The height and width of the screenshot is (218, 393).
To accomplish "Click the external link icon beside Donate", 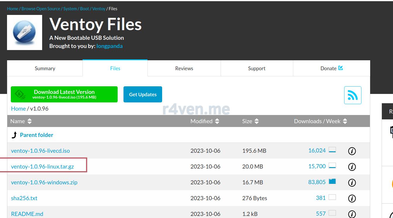I will point(341,68).
